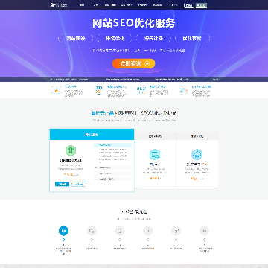Click the arrow icon inside the 立即咨询 button
This screenshot has height=268, width=268.
(x=147, y=64)
